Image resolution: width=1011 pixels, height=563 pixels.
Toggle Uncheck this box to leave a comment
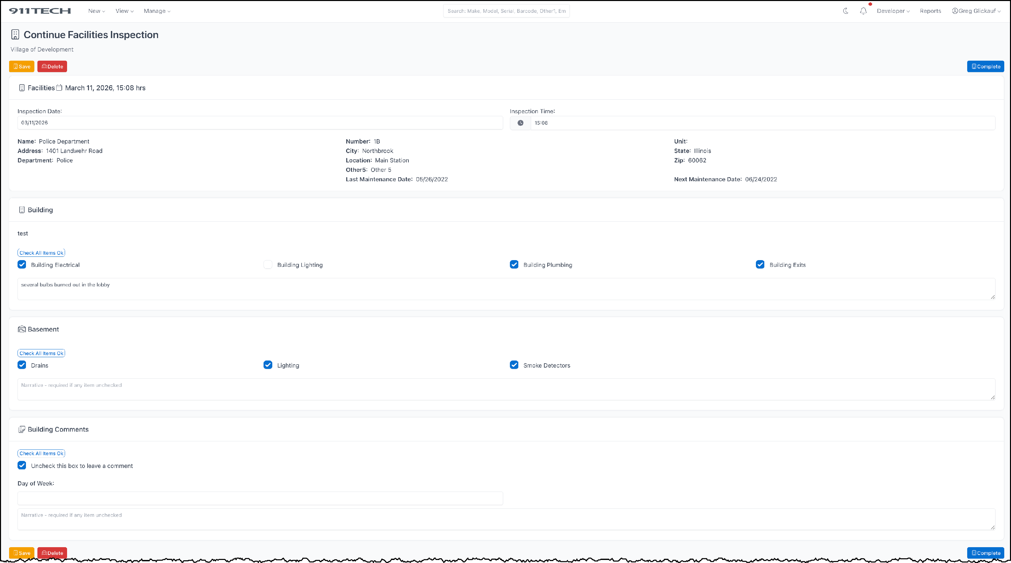22,465
